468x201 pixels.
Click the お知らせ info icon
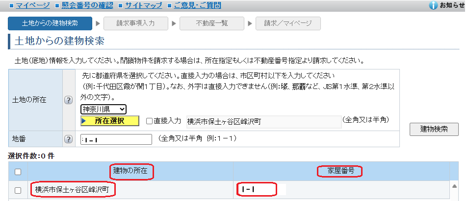click(433, 5)
